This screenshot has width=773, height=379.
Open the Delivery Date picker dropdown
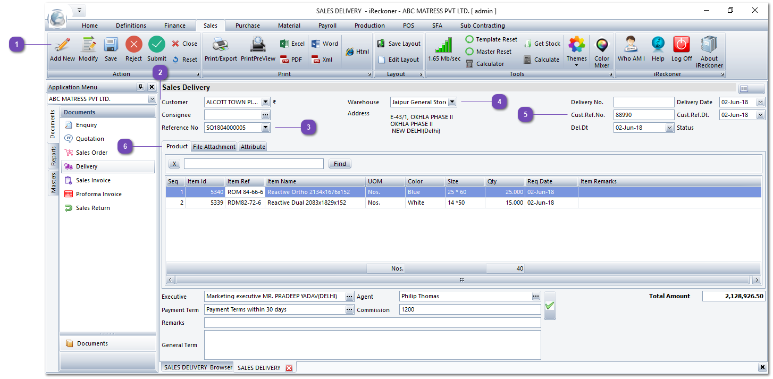760,102
